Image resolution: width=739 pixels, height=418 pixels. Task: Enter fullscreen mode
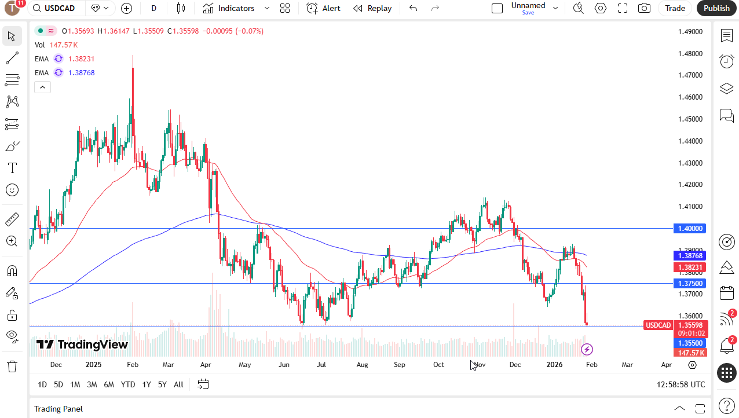(x=623, y=8)
